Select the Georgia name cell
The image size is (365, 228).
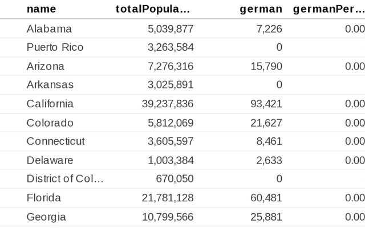46,217
